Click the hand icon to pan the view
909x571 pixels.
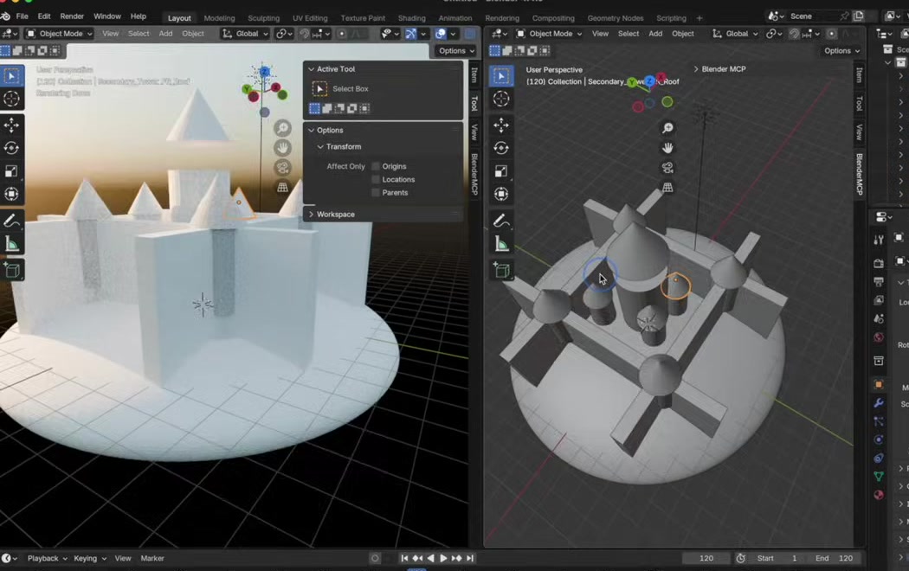tap(282, 147)
